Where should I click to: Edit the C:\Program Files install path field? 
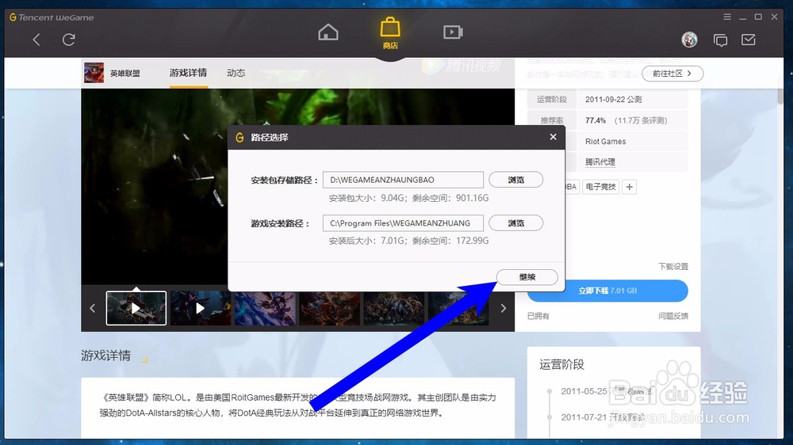coord(403,223)
